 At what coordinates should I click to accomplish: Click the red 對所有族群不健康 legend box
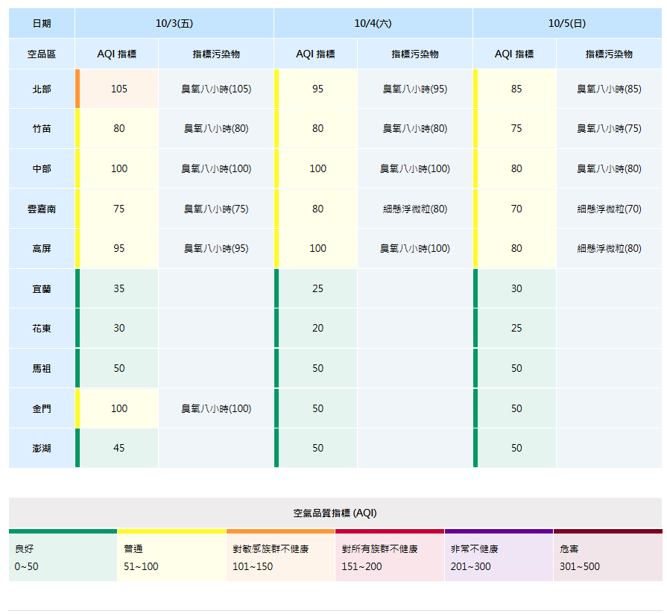(x=389, y=557)
